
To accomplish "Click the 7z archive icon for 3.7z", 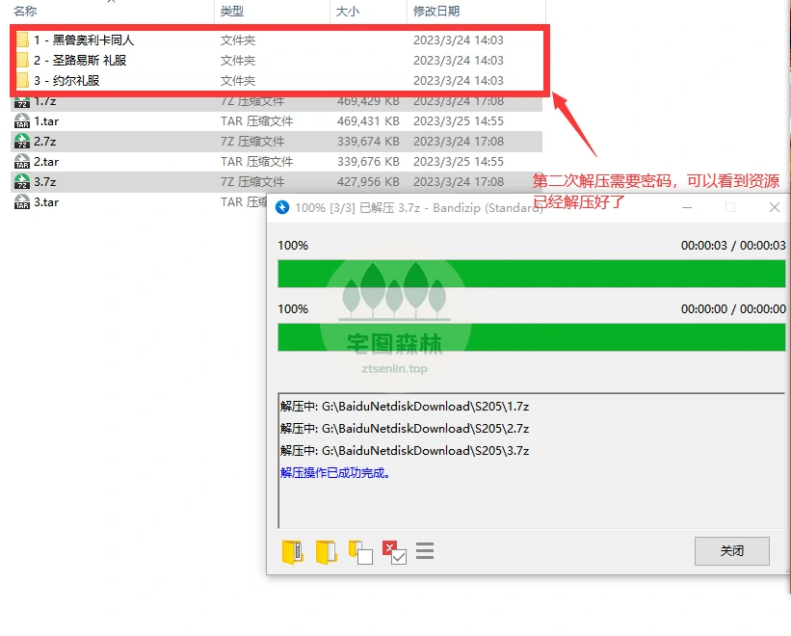I will coord(22,181).
